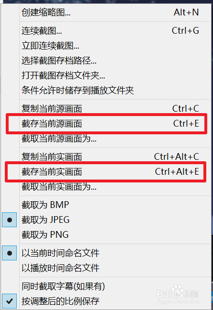Toggle 按调整后的比例保存 checkmark
The height and width of the screenshot is (310, 213).
coord(106,301)
